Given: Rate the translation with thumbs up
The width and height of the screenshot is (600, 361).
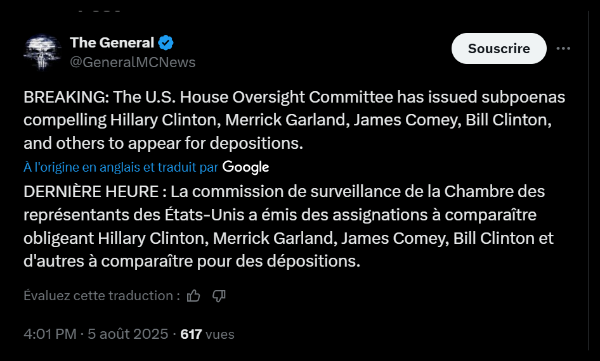Looking at the screenshot, I should [x=194, y=296].
